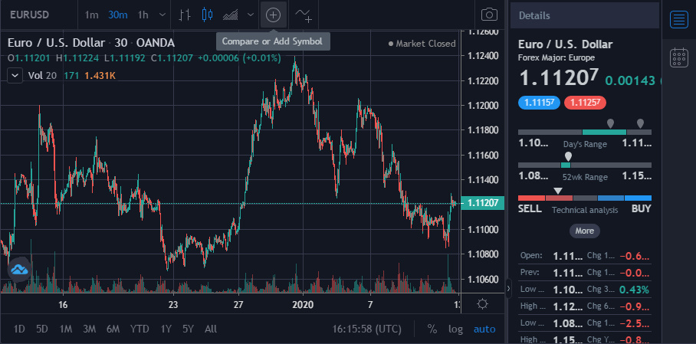Collapse the Vol indicator legend
Image resolution: width=696 pixels, height=344 pixels.
click(15, 75)
